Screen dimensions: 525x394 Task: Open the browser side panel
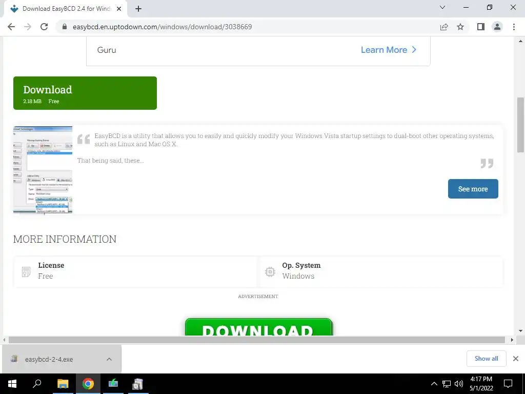(x=481, y=27)
